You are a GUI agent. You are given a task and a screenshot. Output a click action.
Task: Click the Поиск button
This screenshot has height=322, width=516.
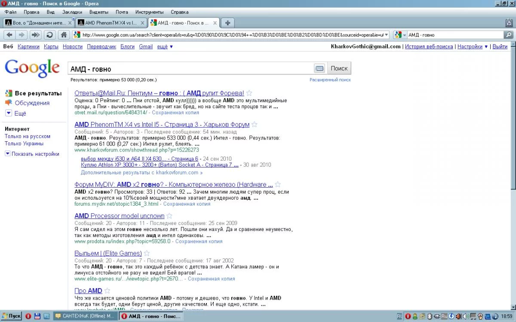(x=339, y=68)
